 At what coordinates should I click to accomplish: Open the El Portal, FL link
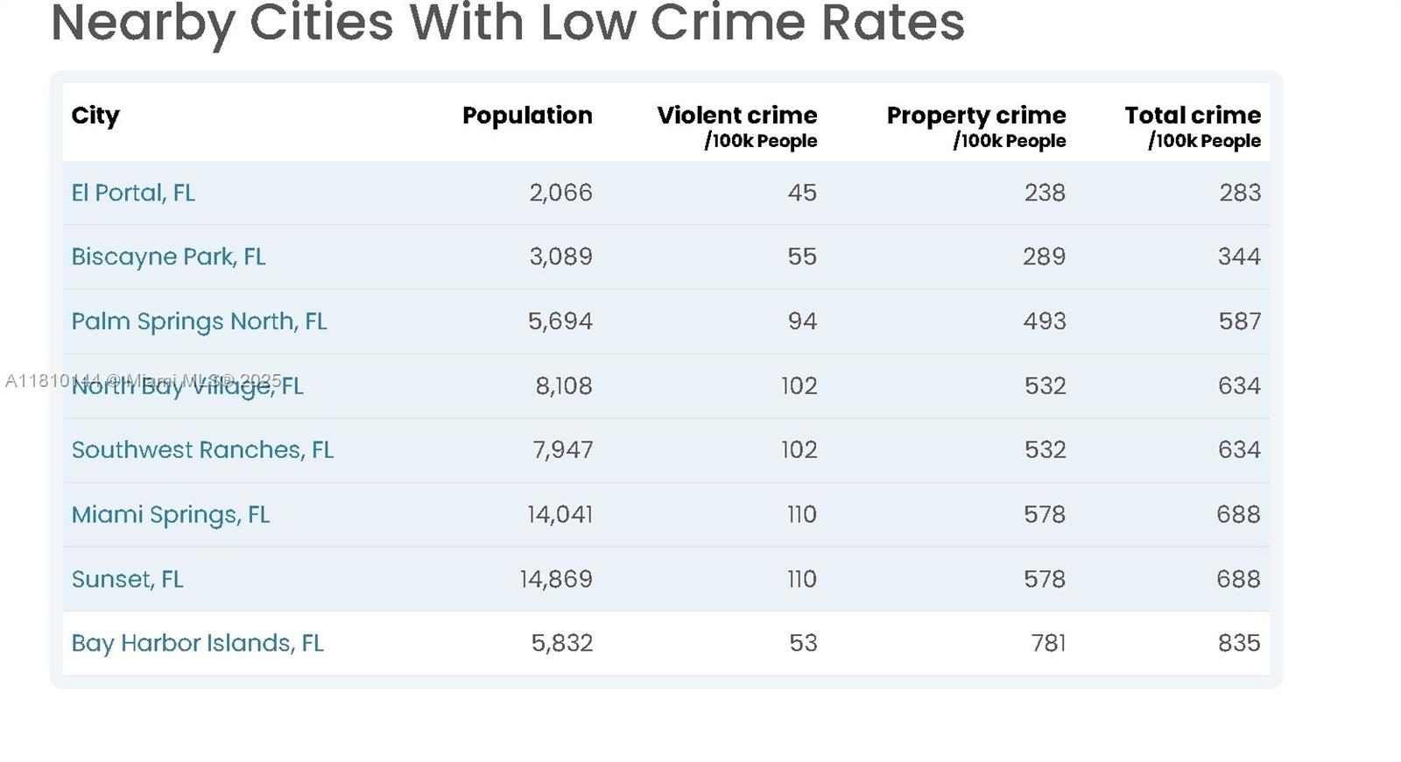click(133, 193)
